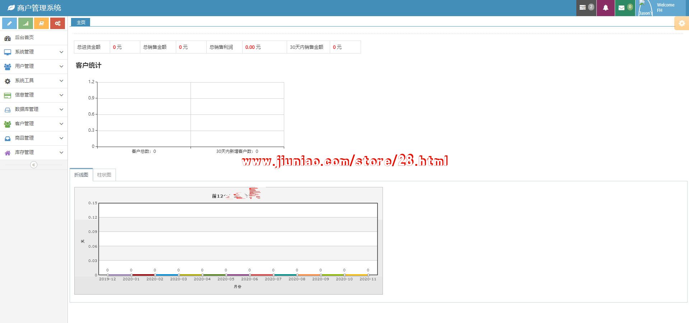Click the red gears settings shortcut button

(57, 23)
